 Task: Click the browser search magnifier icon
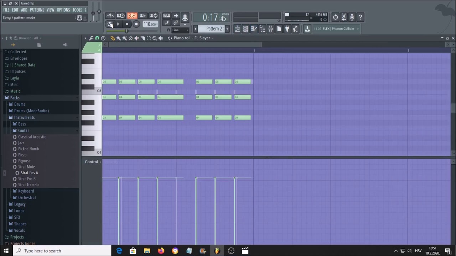click(15, 38)
